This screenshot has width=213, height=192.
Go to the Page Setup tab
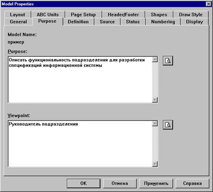pyautogui.click(x=83, y=15)
